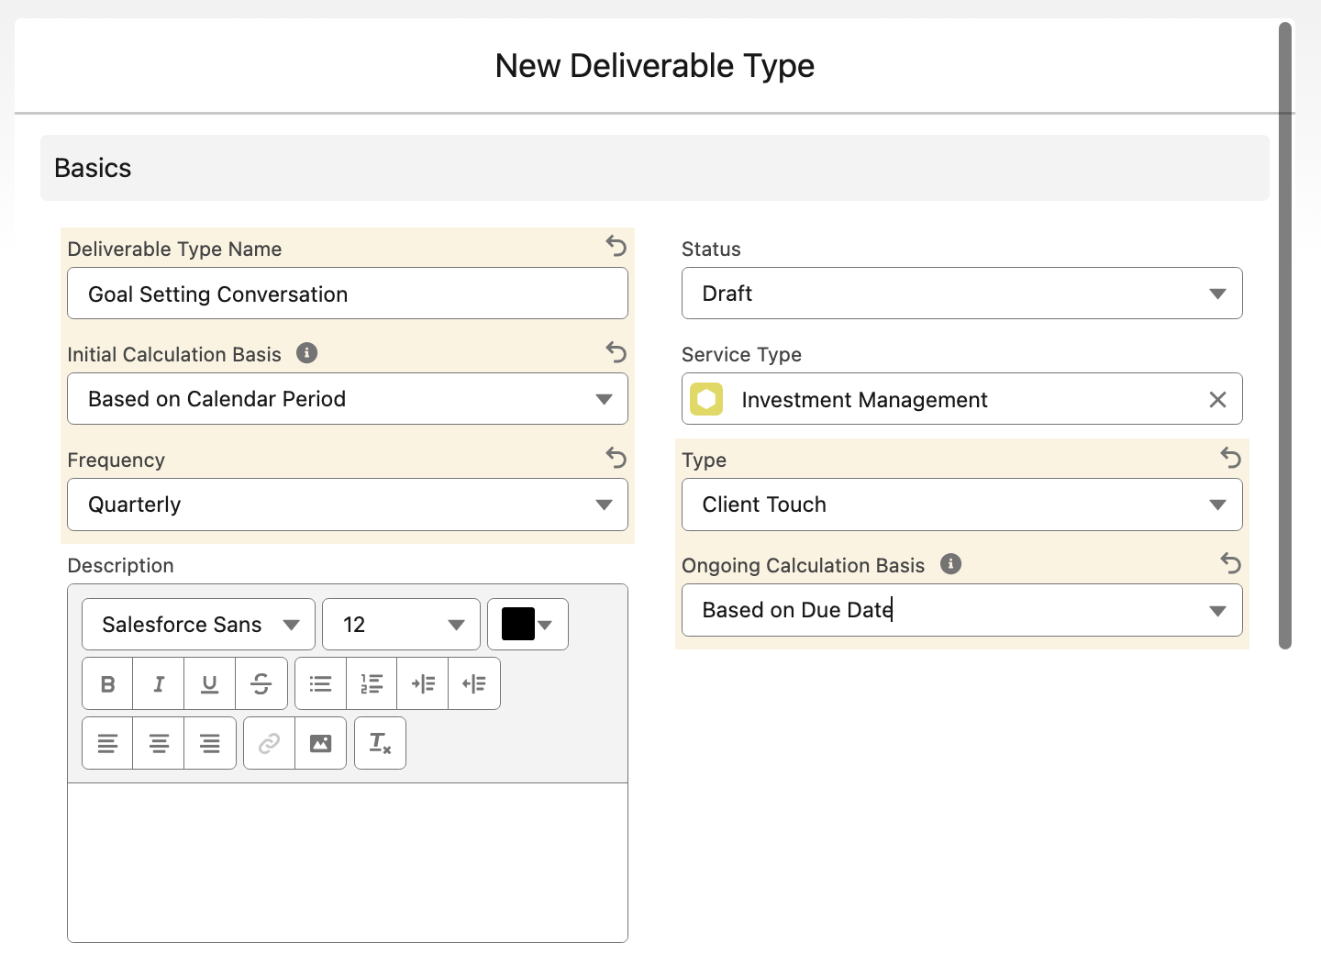Toggle underline formatting in description editor
Viewport: 1321px width, 965px height.
pos(210,683)
